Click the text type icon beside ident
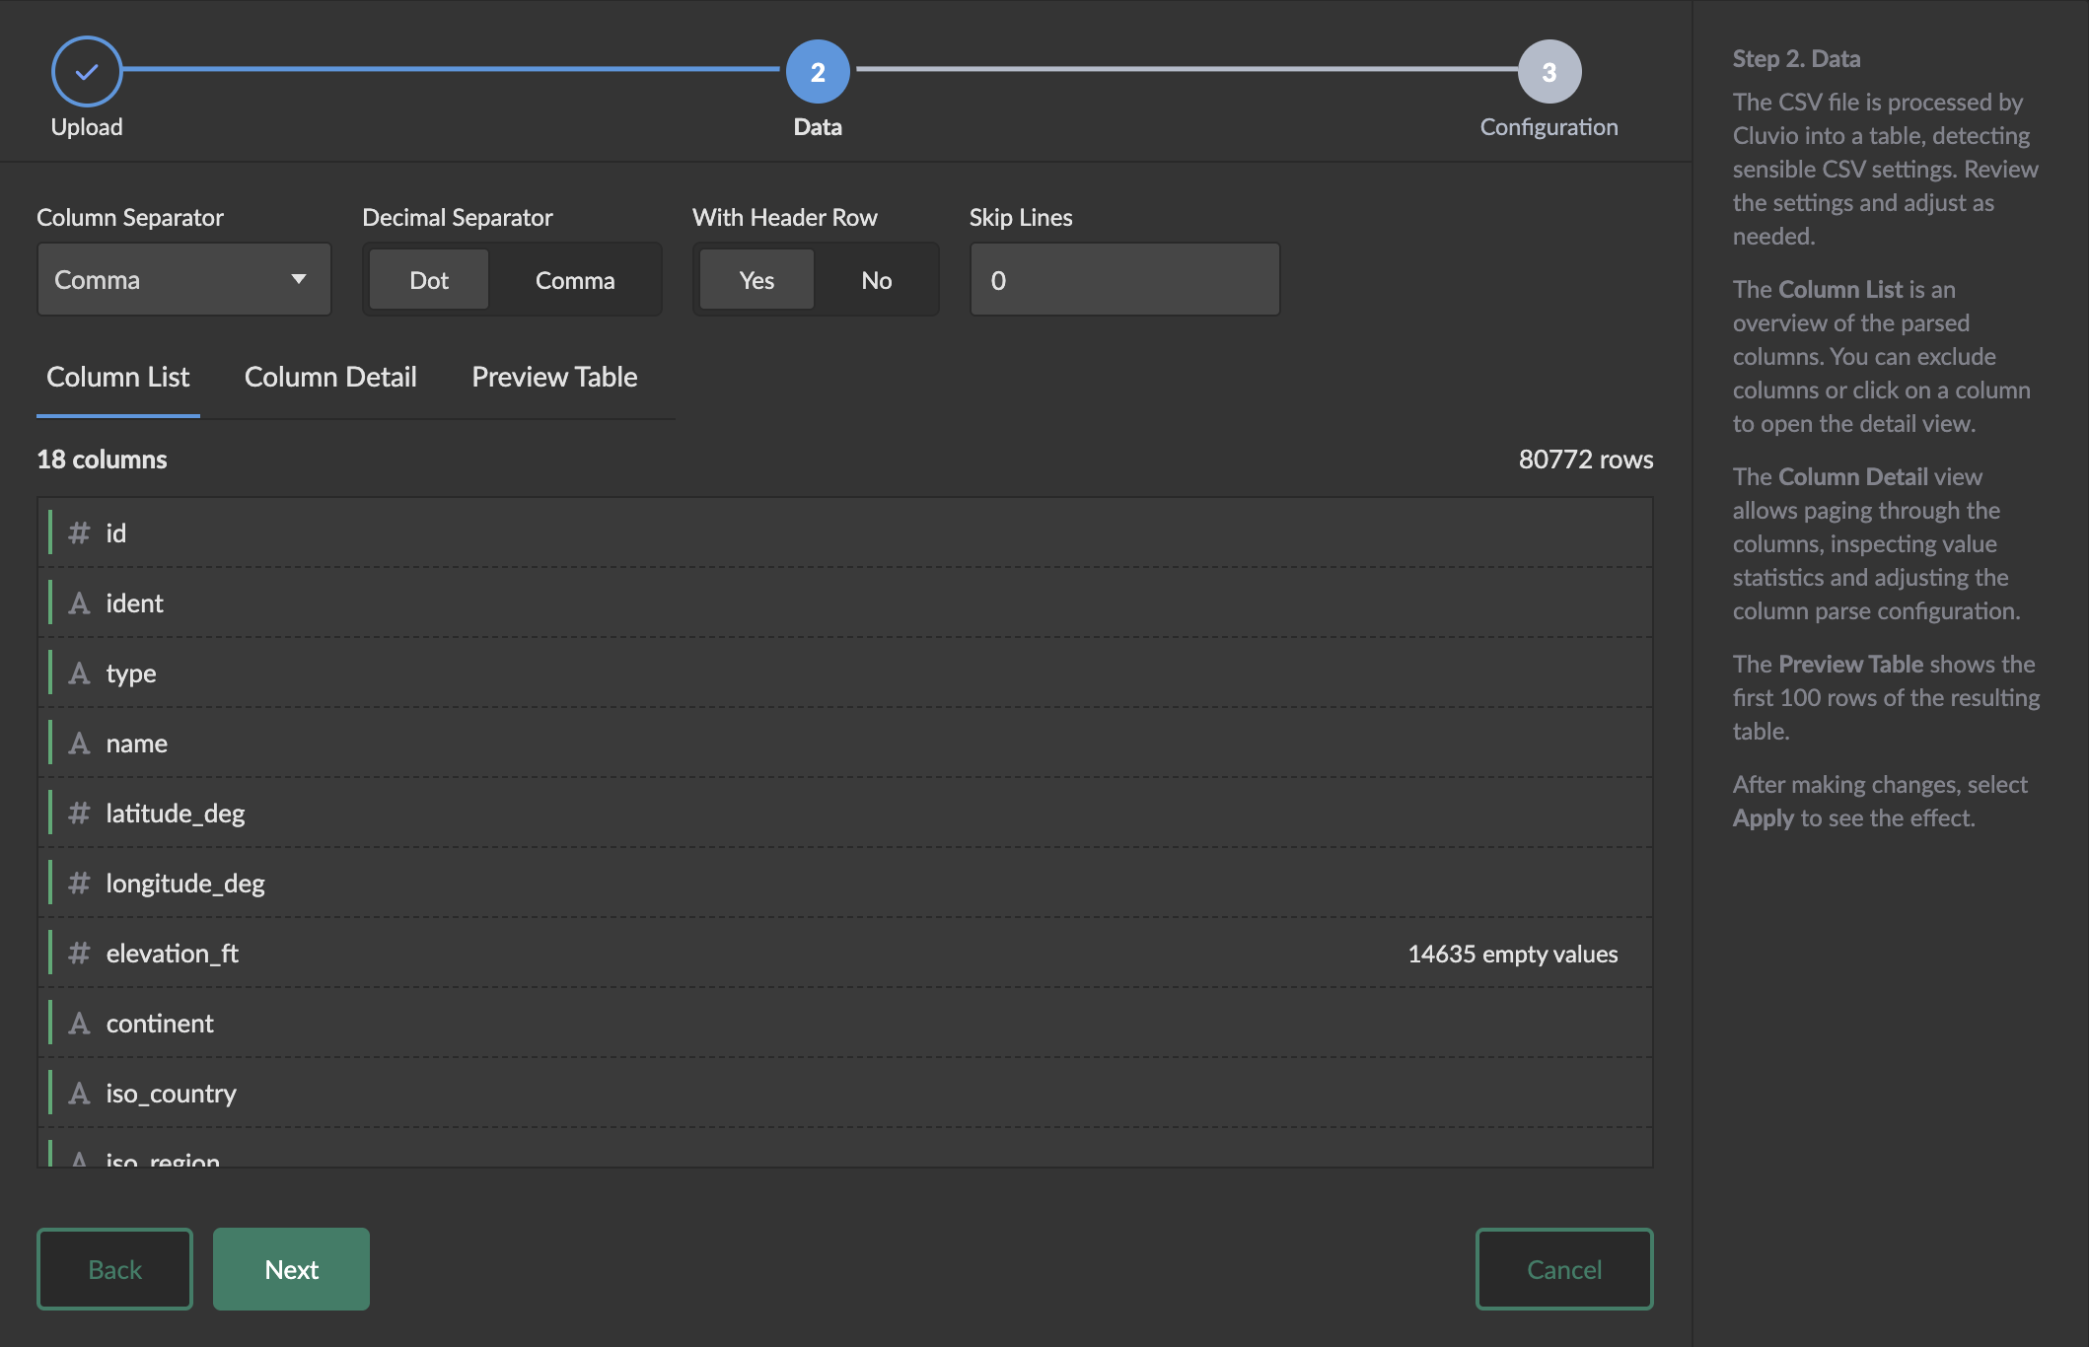 pos(79,603)
